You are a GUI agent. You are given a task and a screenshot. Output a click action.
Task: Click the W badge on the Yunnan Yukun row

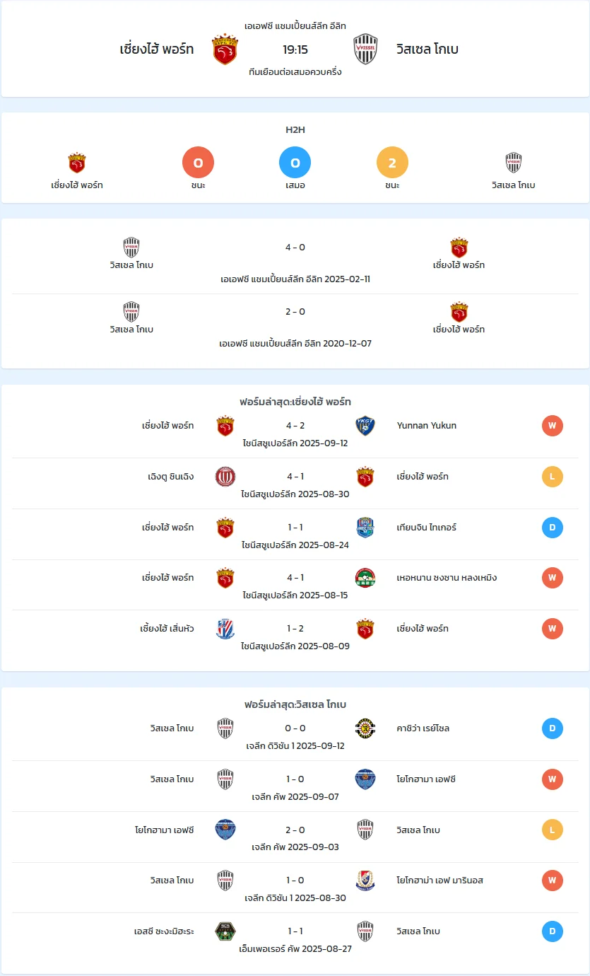[553, 426]
